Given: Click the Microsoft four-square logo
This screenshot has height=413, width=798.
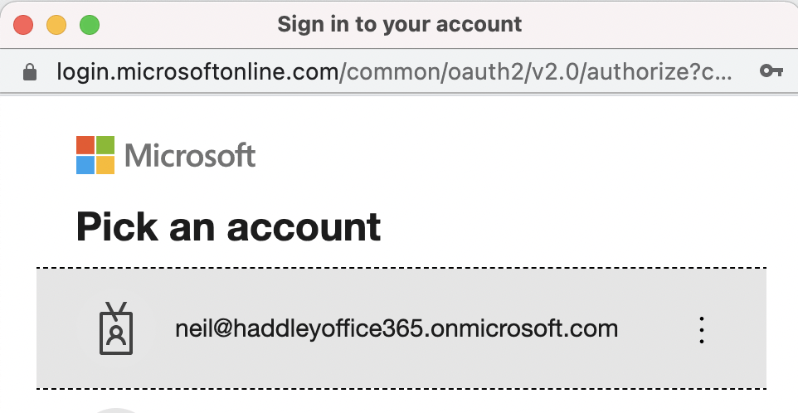Looking at the screenshot, I should click(x=95, y=155).
